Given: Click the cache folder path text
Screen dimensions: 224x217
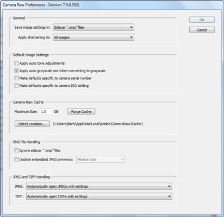Looking at the screenshot, I should (98, 124).
